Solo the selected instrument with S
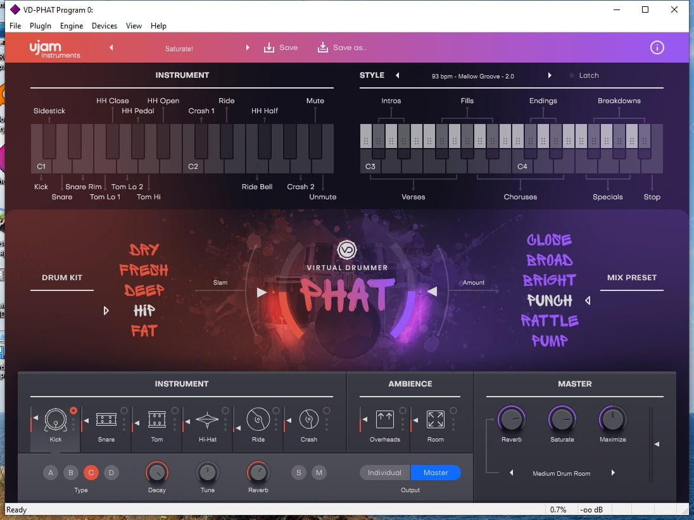This screenshot has width=694, height=520. click(x=299, y=473)
